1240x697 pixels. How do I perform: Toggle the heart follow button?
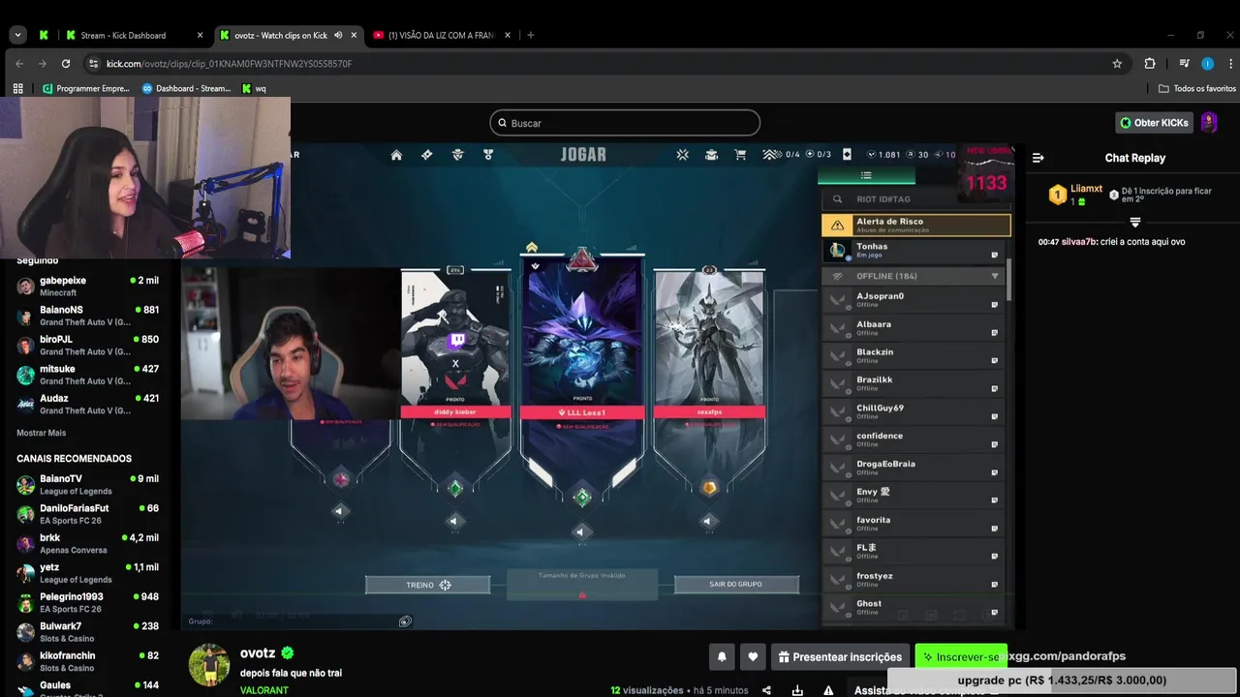click(x=753, y=657)
